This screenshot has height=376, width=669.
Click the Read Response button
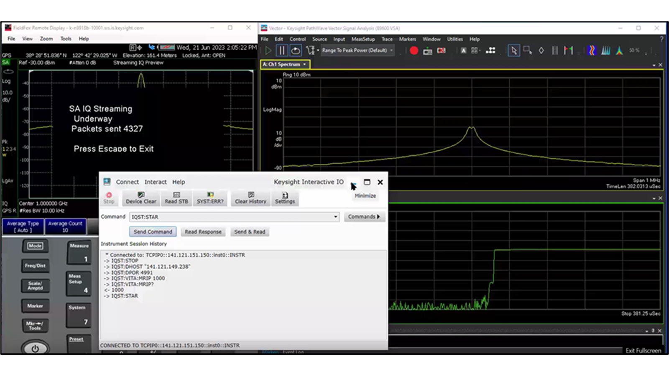203,232
